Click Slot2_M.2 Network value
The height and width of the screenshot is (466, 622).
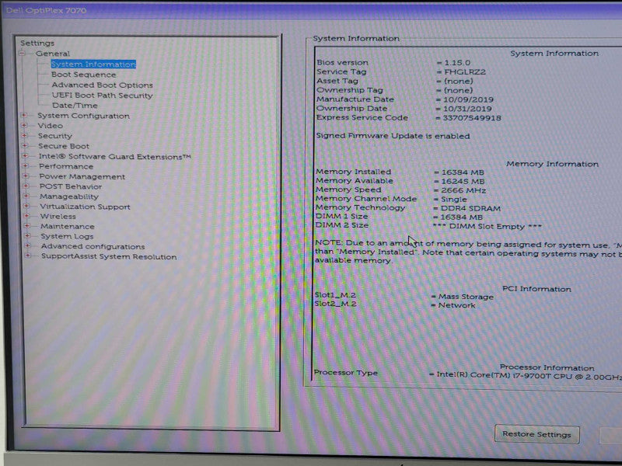click(x=457, y=305)
